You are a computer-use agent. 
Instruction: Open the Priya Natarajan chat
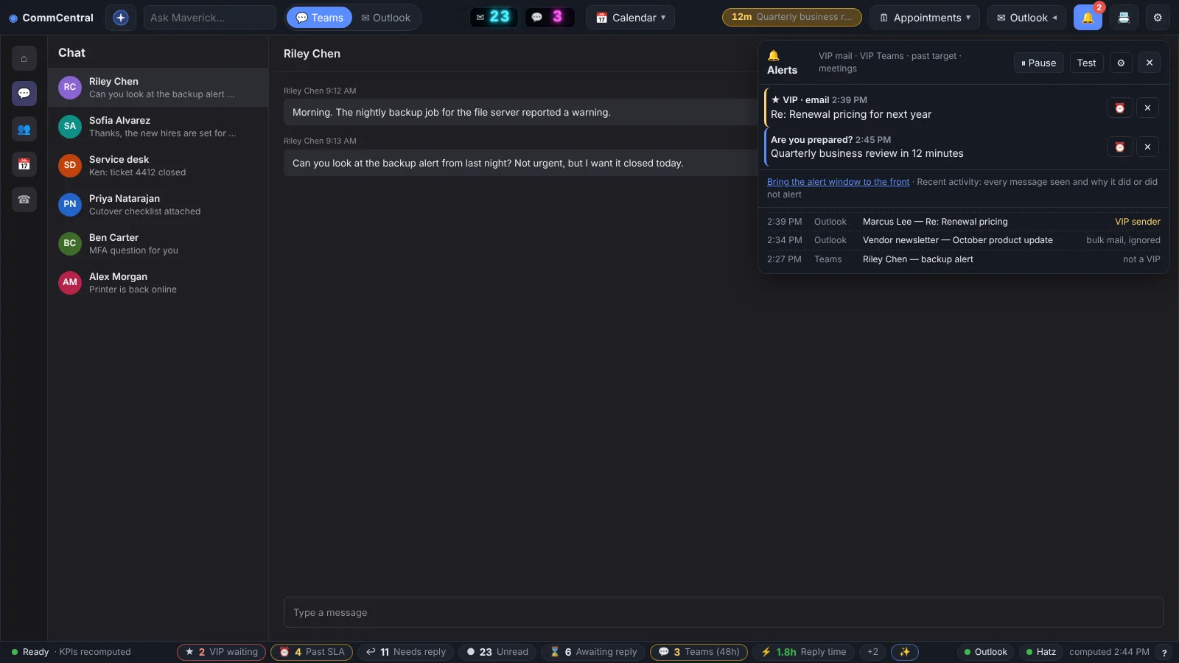[158, 204]
